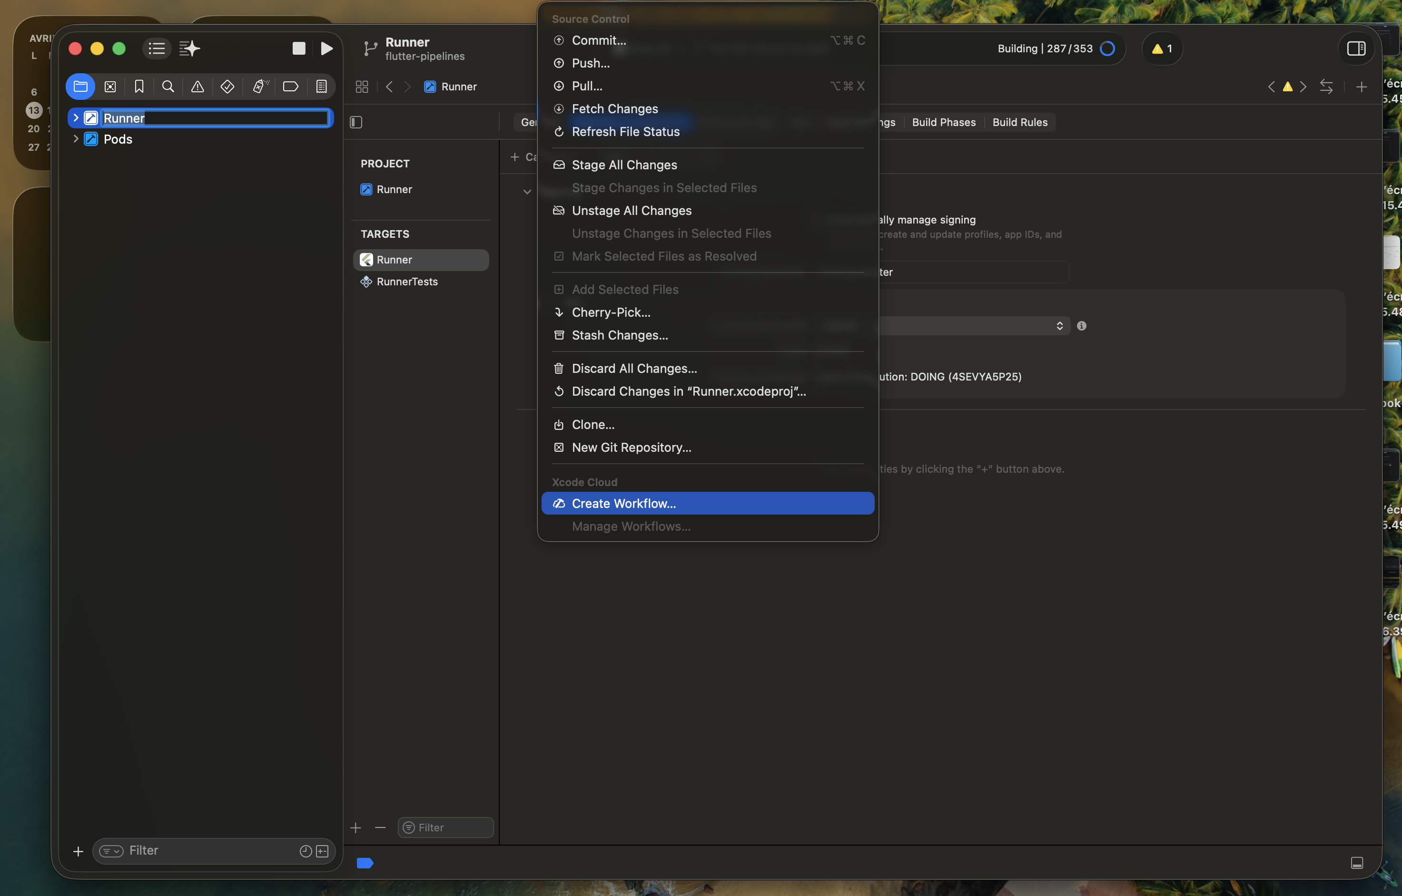The image size is (1402, 896).
Task: Click the code review swap arrows icon
Action: click(1326, 87)
